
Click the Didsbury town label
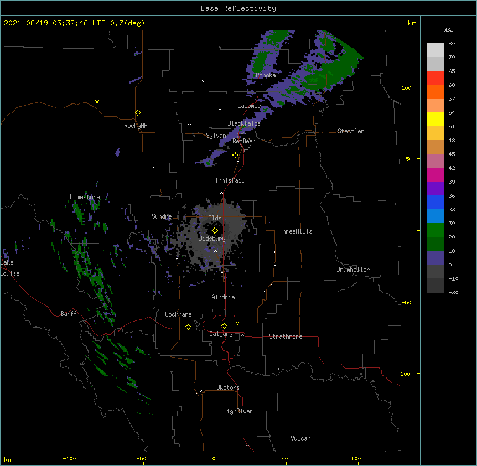pos(212,239)
